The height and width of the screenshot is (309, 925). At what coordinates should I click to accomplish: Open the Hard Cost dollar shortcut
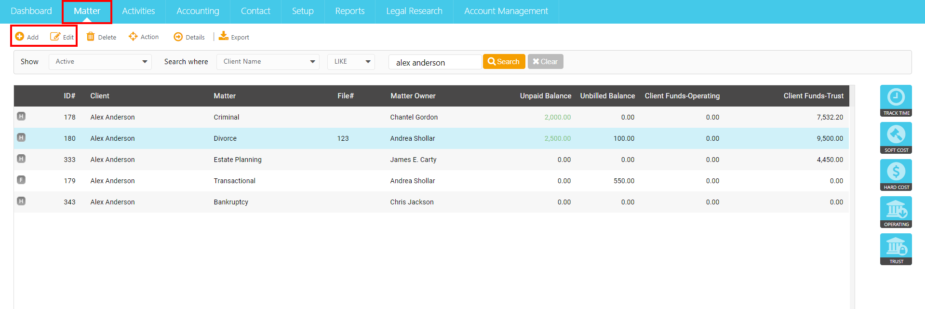point(896,175)
